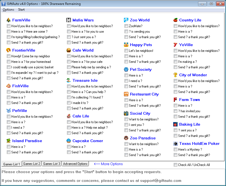The image size is (226, 186).
Task: Minimize the GiftAuto window
Action: tap(202, 4)
